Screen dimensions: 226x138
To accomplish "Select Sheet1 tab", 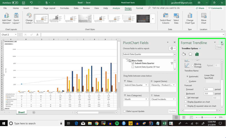I will click(21, 113).
